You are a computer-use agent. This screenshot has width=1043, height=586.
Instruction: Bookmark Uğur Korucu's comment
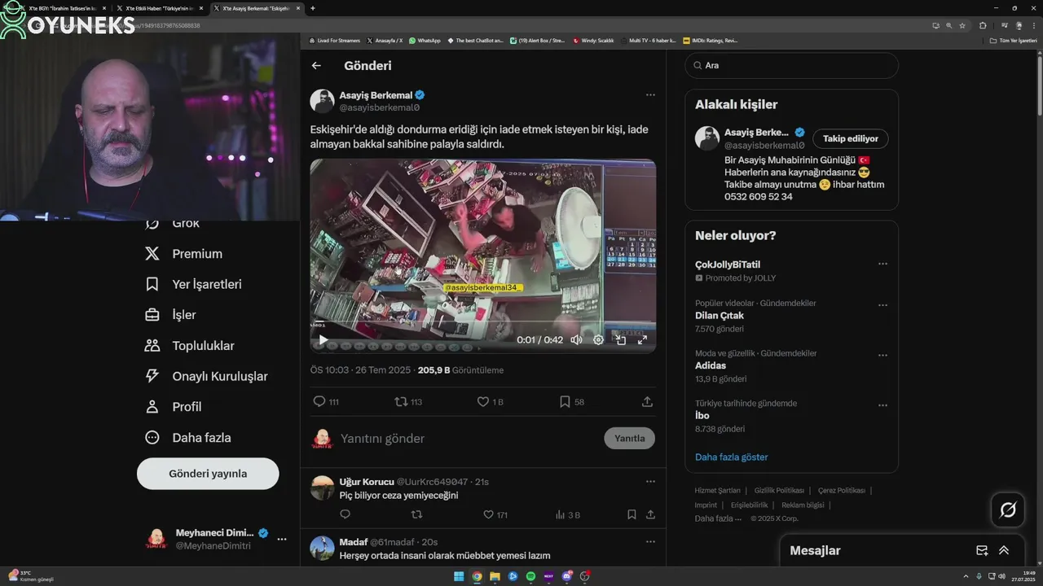click(x=632, y=514)
